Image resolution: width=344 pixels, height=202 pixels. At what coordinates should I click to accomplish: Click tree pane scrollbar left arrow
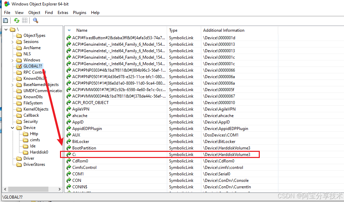coord(5,189)
